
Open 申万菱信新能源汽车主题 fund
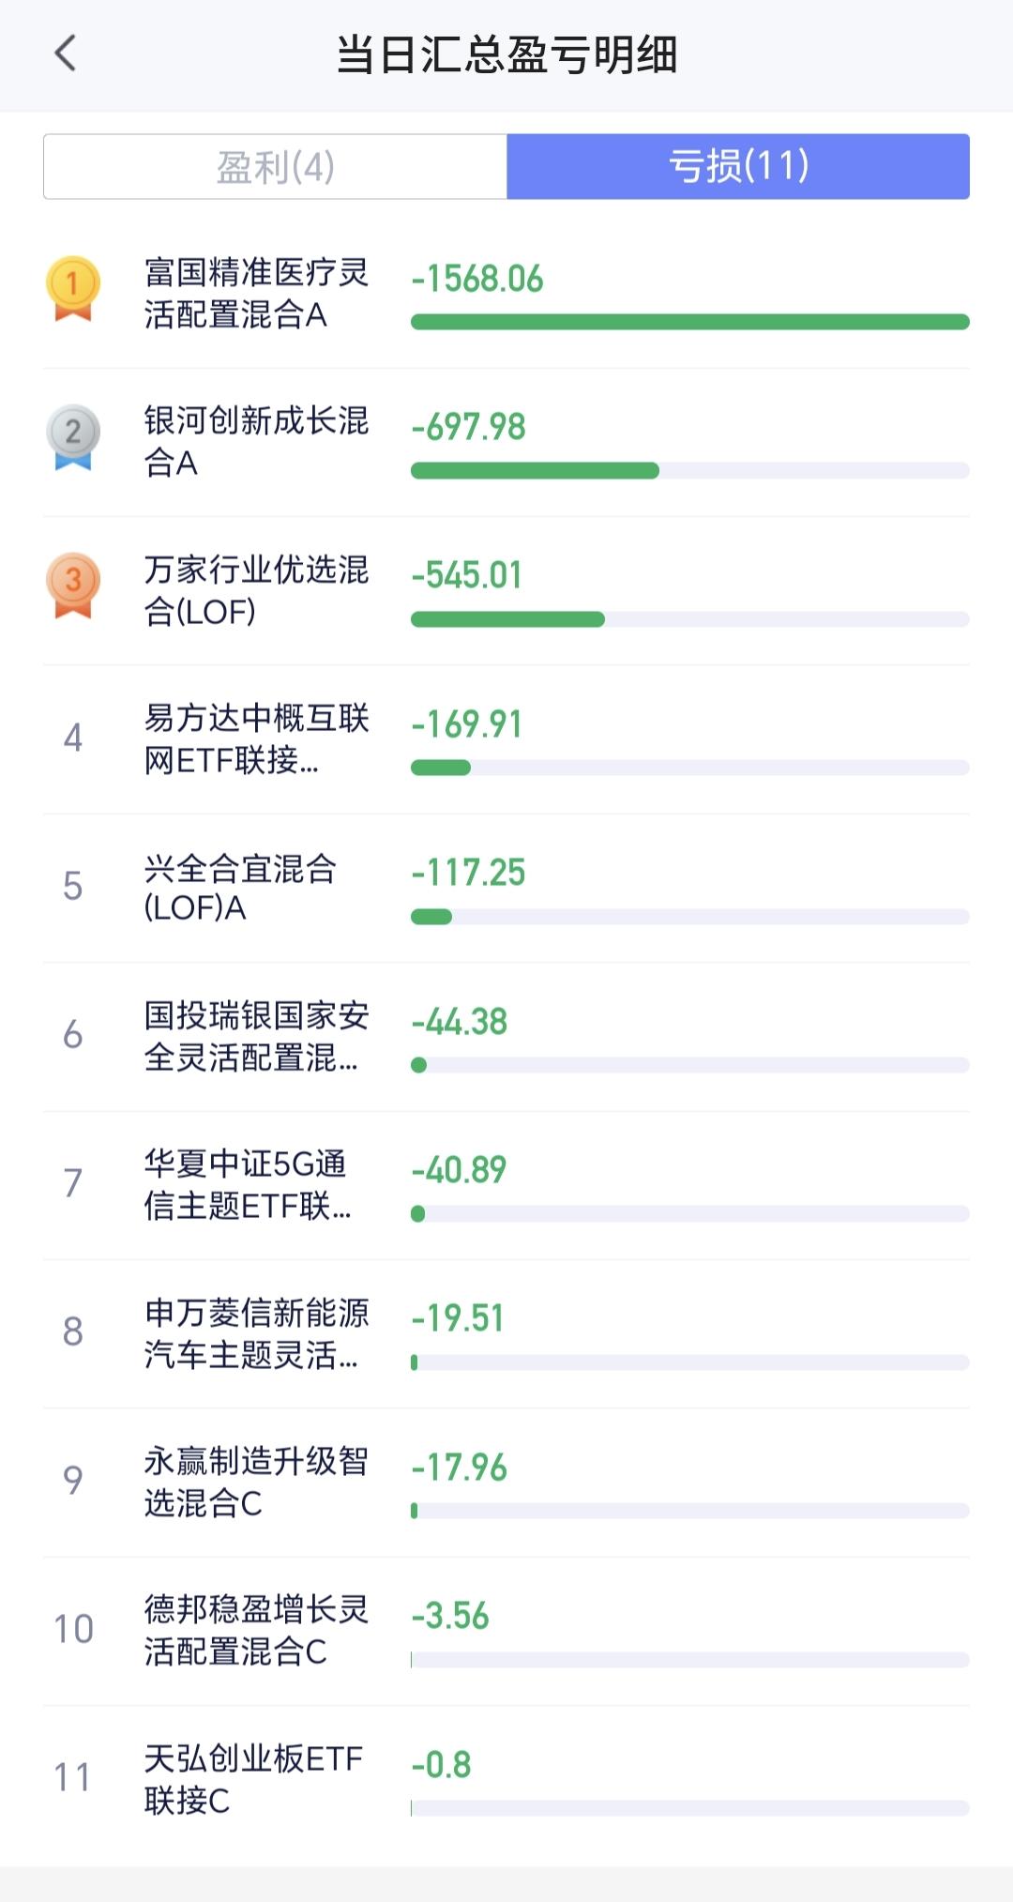(x=506, y=1334)
